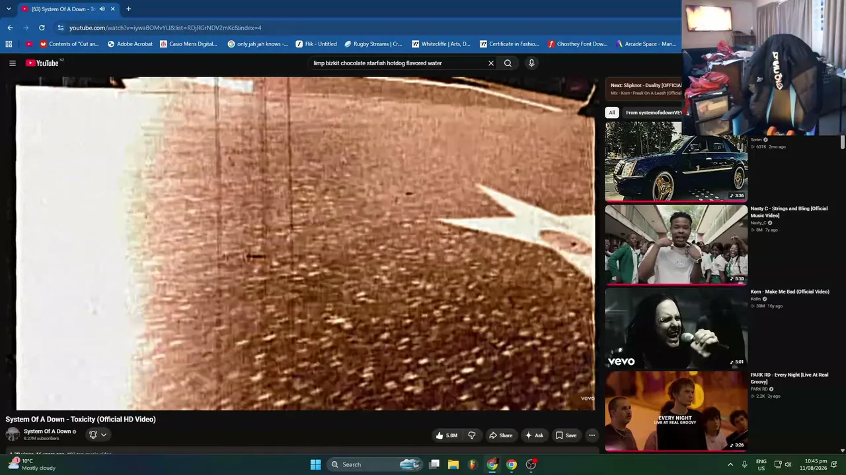Clear the YouTube search box text

coord(490,63)
